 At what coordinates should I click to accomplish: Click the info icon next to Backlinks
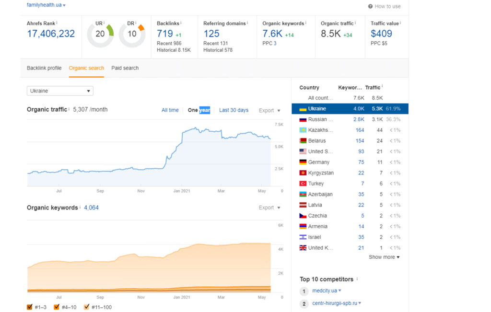click(181, 23)
